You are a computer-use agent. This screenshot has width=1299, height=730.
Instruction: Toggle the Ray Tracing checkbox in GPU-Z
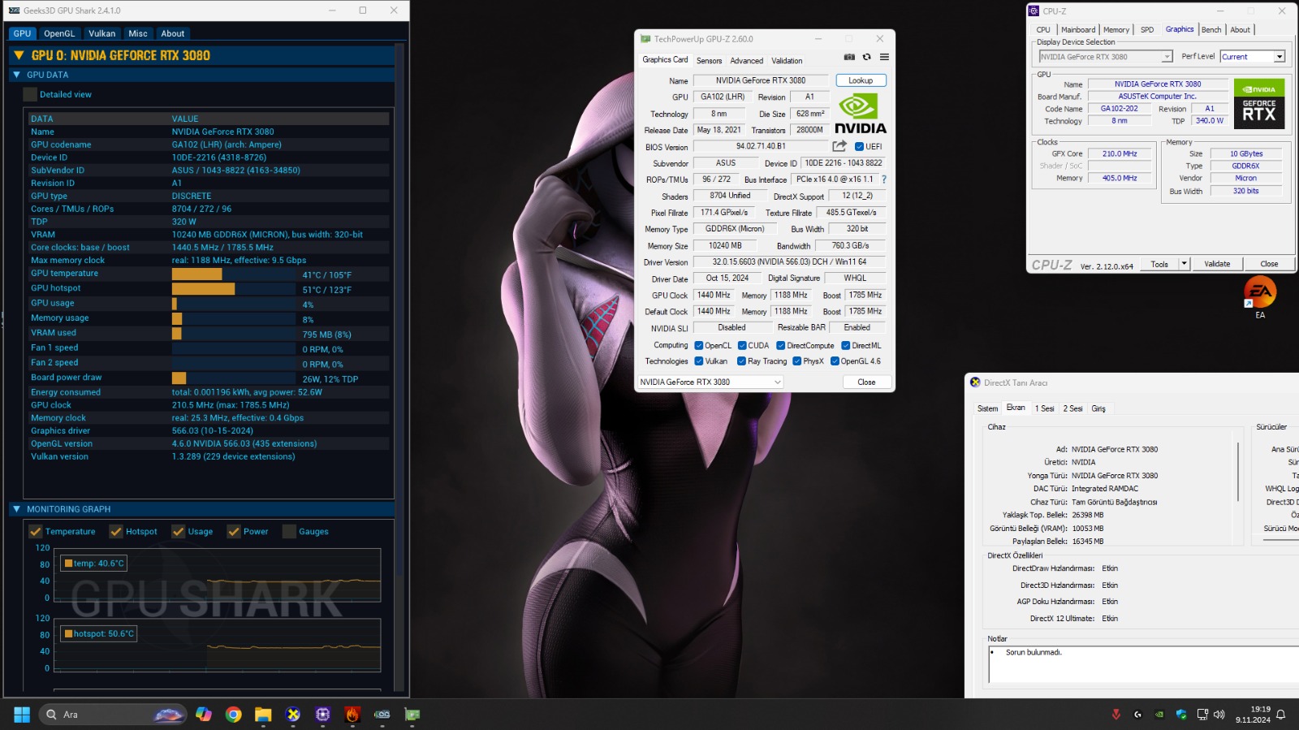click(x=741, y=361)
